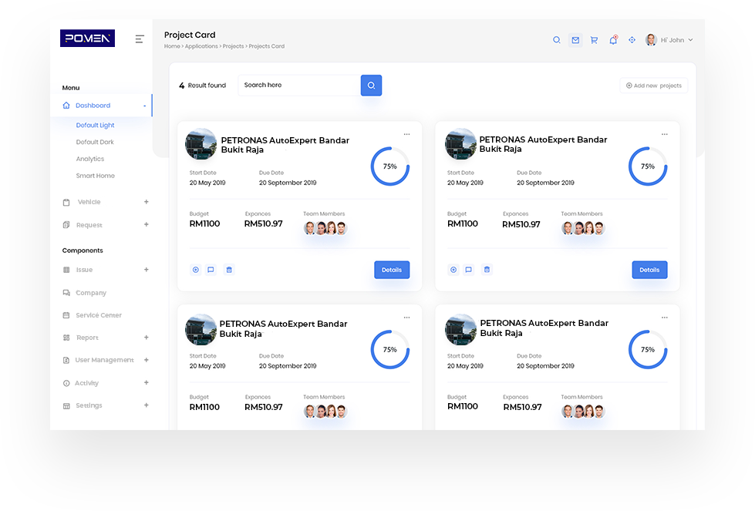The height and width of the screenshot is (511, 755).
Task: Open the ellipsis menu on the bottom-left project card
Action: coord(407,318)
